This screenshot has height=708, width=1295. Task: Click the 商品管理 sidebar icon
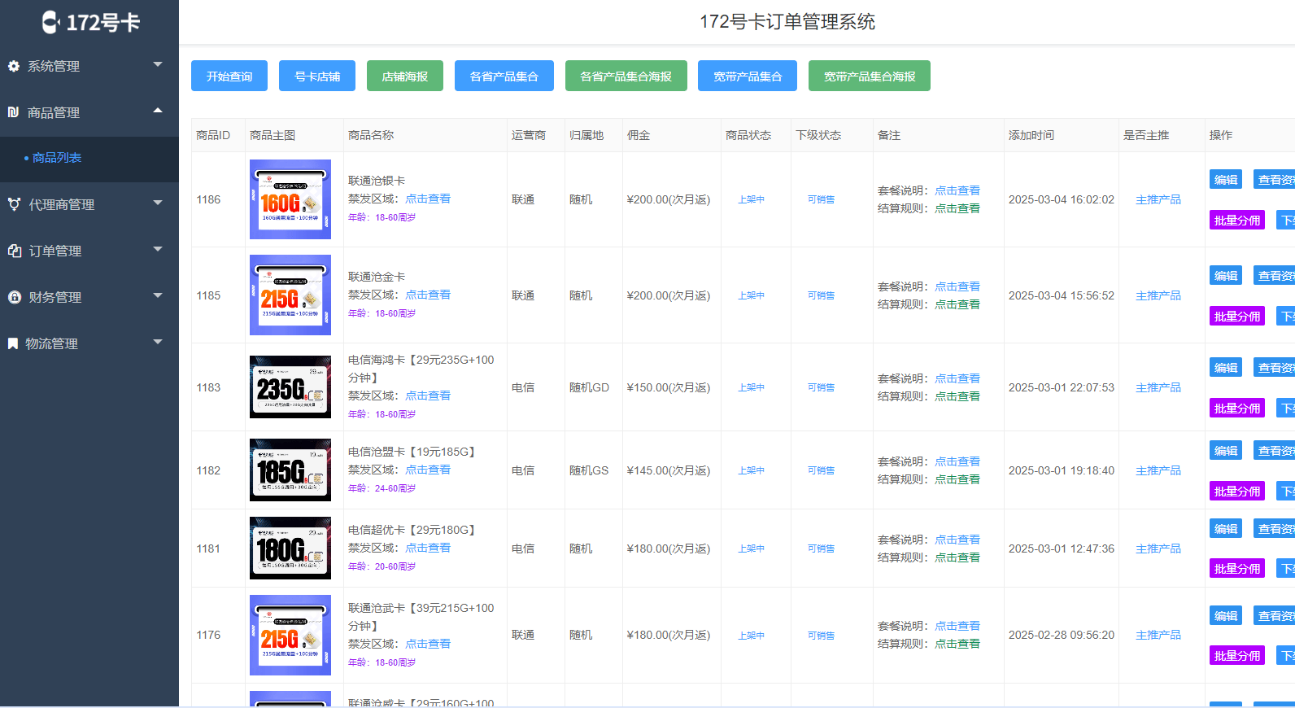(x=14, y=112)
